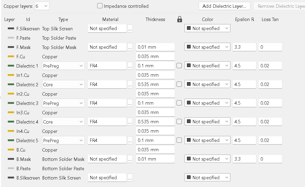Open material browser for Dielectric 3
305x187 pixels.
pyautogui.click(x=130, y=103)
